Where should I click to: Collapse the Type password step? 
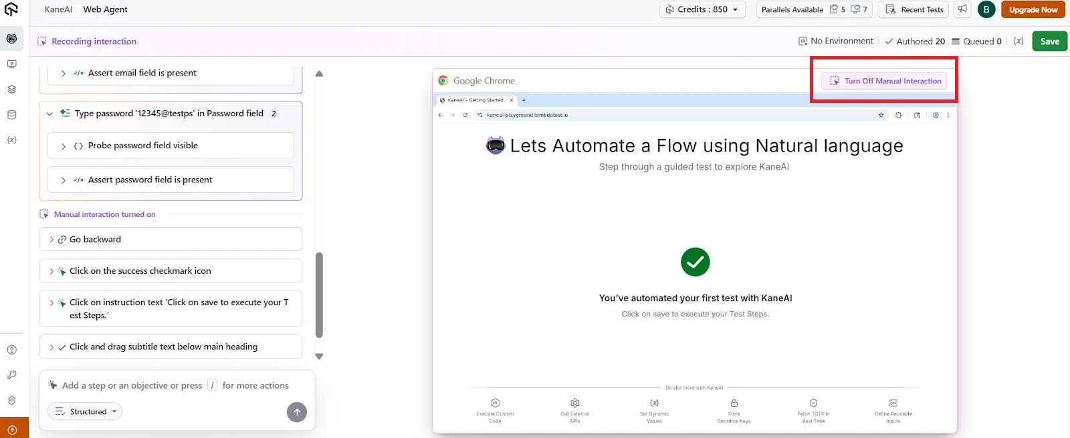point(49,114)
